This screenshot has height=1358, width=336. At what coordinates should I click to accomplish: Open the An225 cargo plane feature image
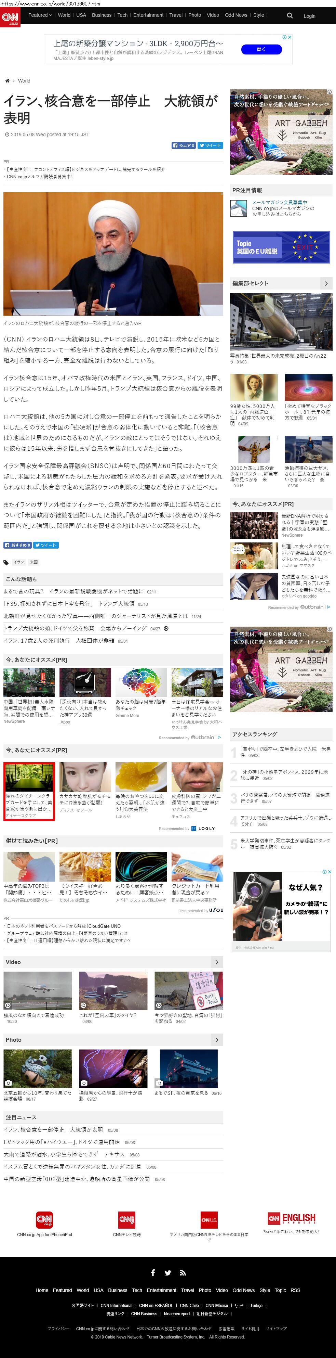point(281,322)
